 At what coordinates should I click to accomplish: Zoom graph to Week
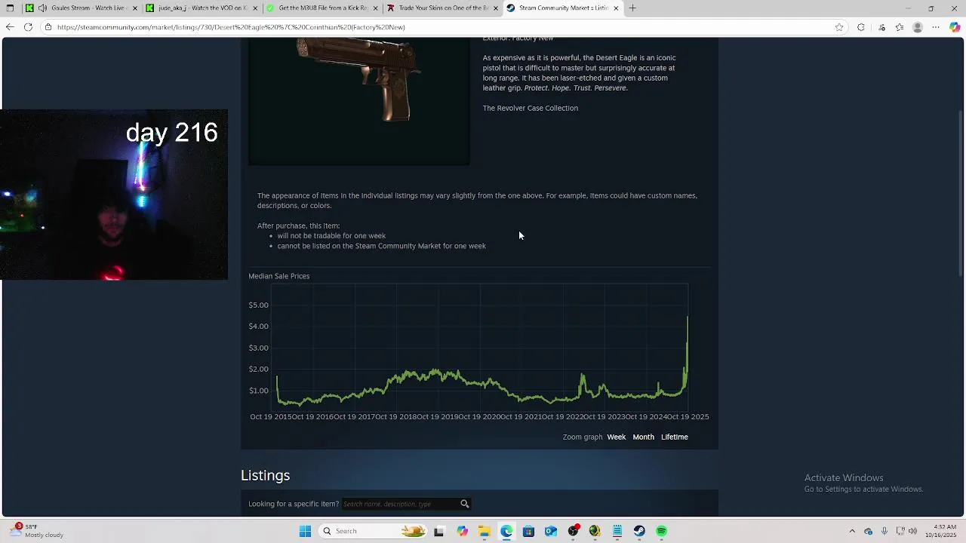click(x=617, y=437)
